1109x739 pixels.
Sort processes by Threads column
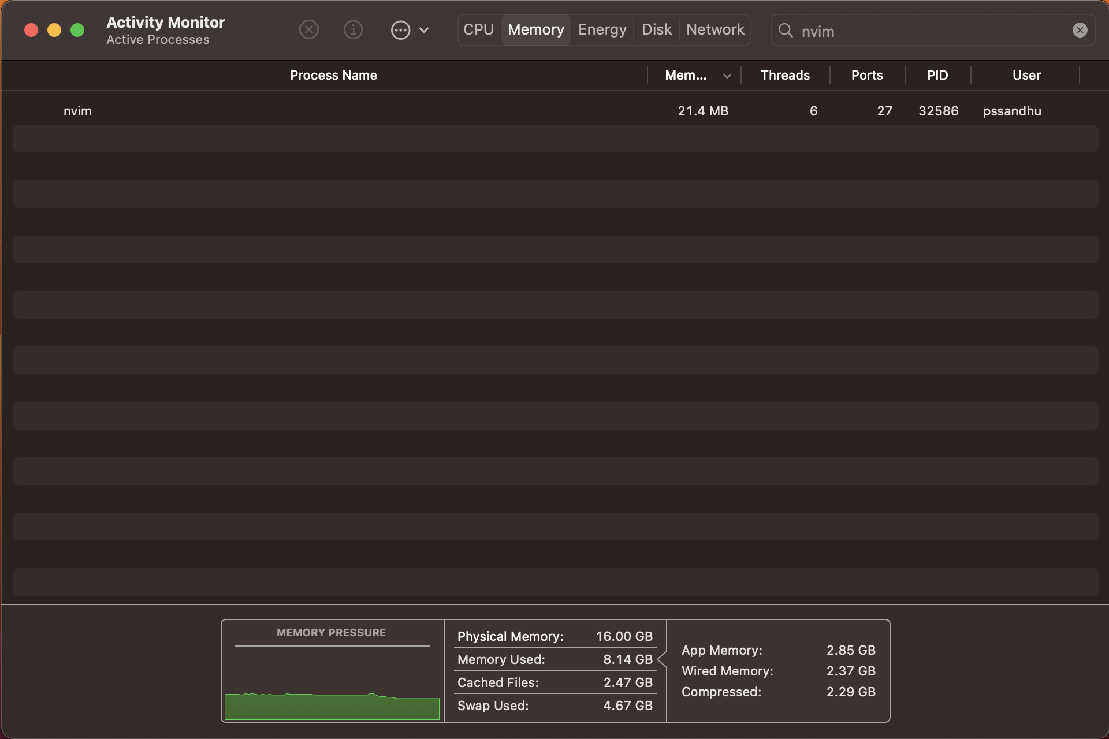(785, 76)
